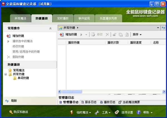Viewport: 167px width, 118px height.
Task: Click the 增加热键 icon in 常用操作
Action: point(9,36)
